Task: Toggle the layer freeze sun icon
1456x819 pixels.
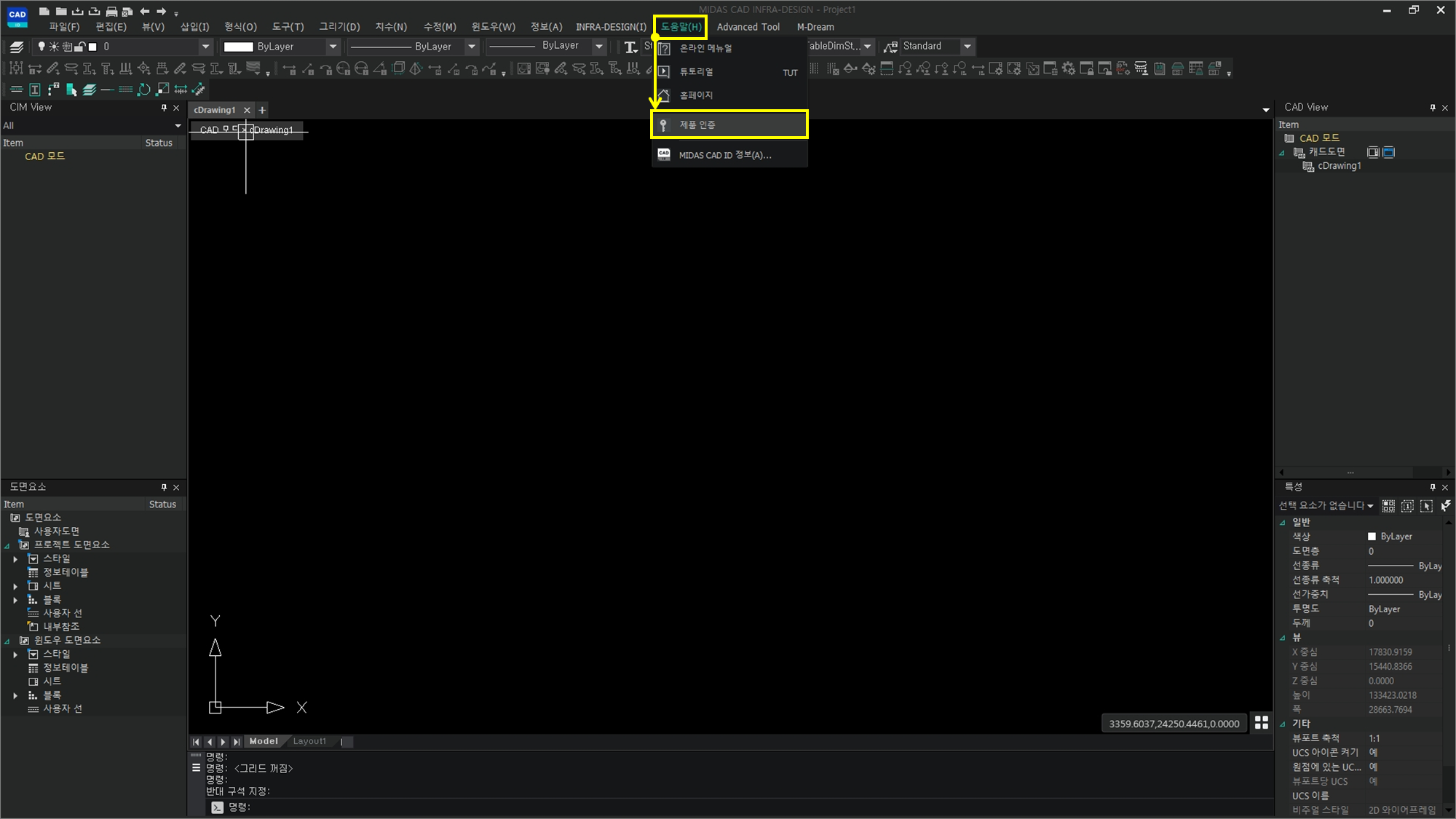Action: [x=54, y=47]
